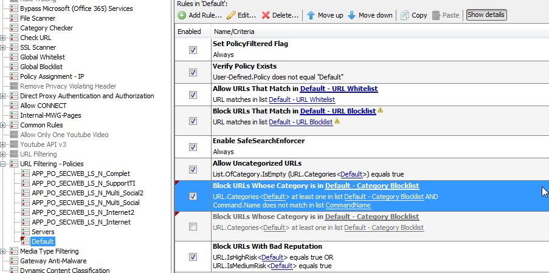Disable the Block URLs With Bad Reputation rule

[193, 257]
